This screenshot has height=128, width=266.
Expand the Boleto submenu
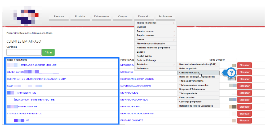pyautogui.click(x=155, y=39)
